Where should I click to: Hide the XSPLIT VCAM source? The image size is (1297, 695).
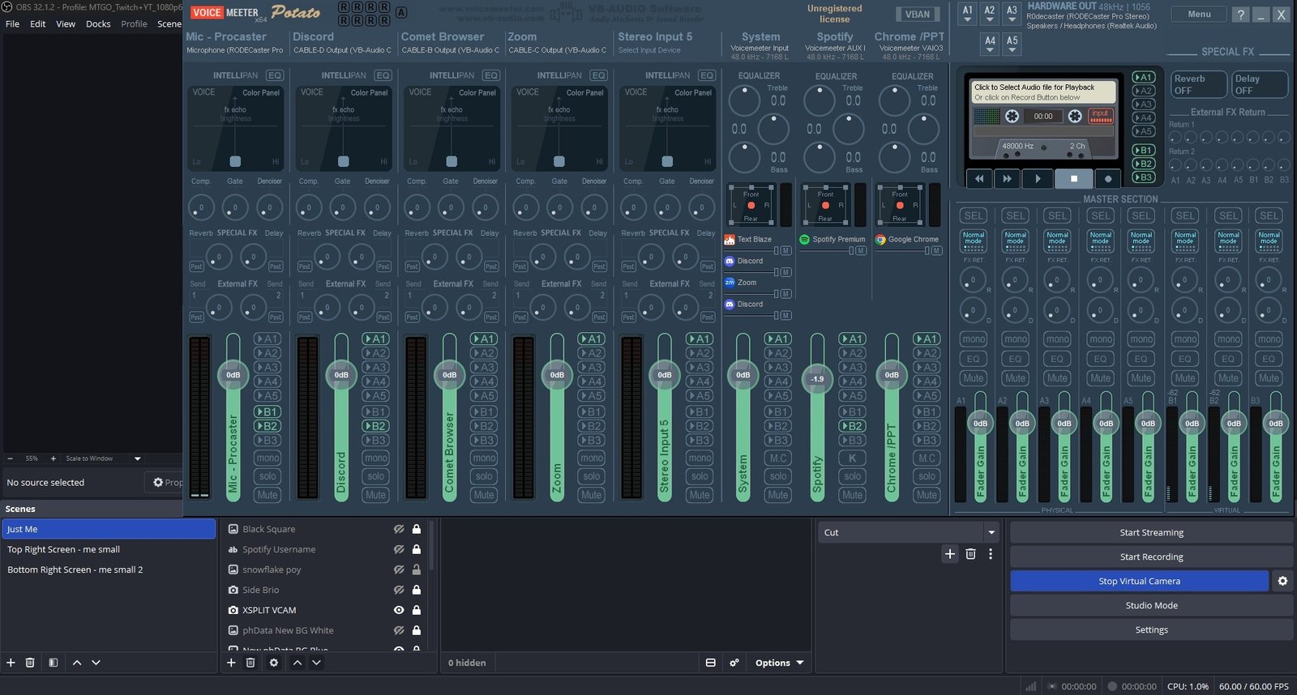[399, 610]
